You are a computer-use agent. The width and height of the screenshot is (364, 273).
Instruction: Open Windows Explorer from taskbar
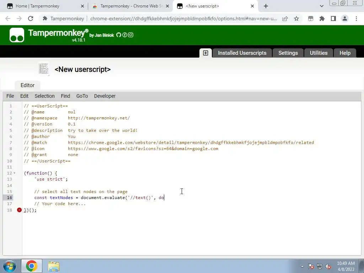tap(54, 266)
